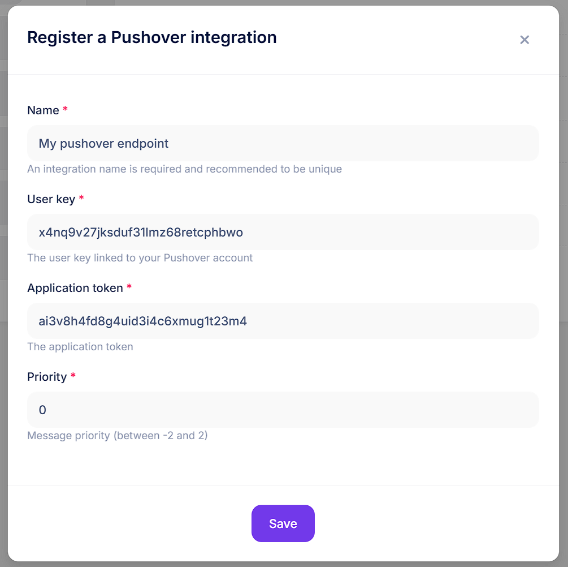Click 'The application token' helper text
Image resolution: width=568 pixels, height=567 pixels.
[80, 347]
